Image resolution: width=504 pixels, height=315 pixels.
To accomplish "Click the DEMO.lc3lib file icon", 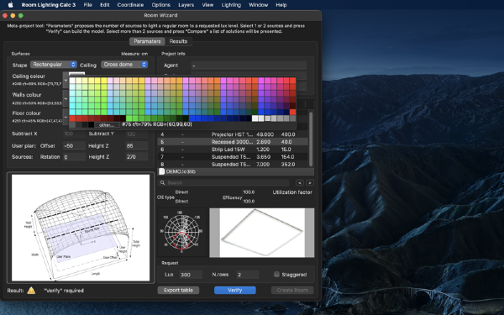I will 162,171.
